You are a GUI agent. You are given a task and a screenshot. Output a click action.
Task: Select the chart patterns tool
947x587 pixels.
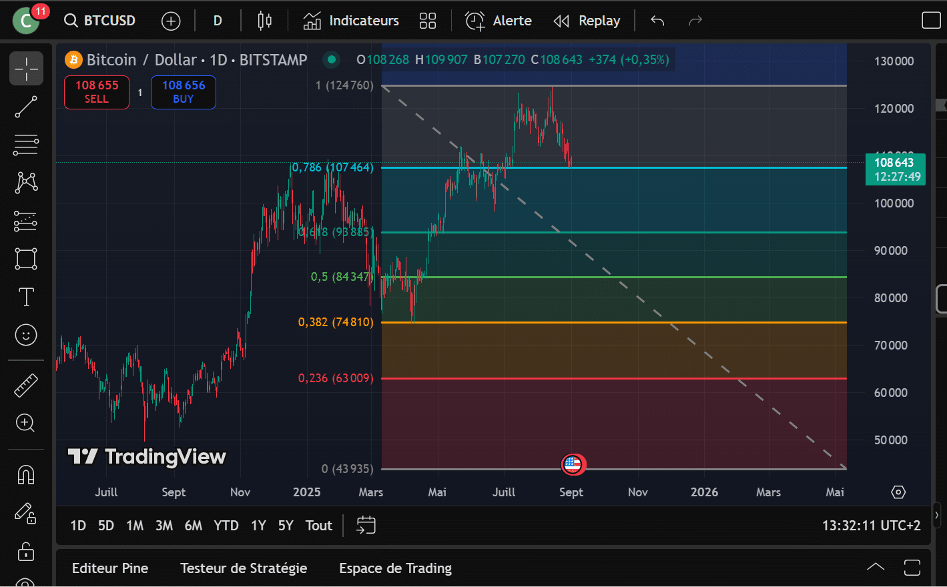pos(26,182)
